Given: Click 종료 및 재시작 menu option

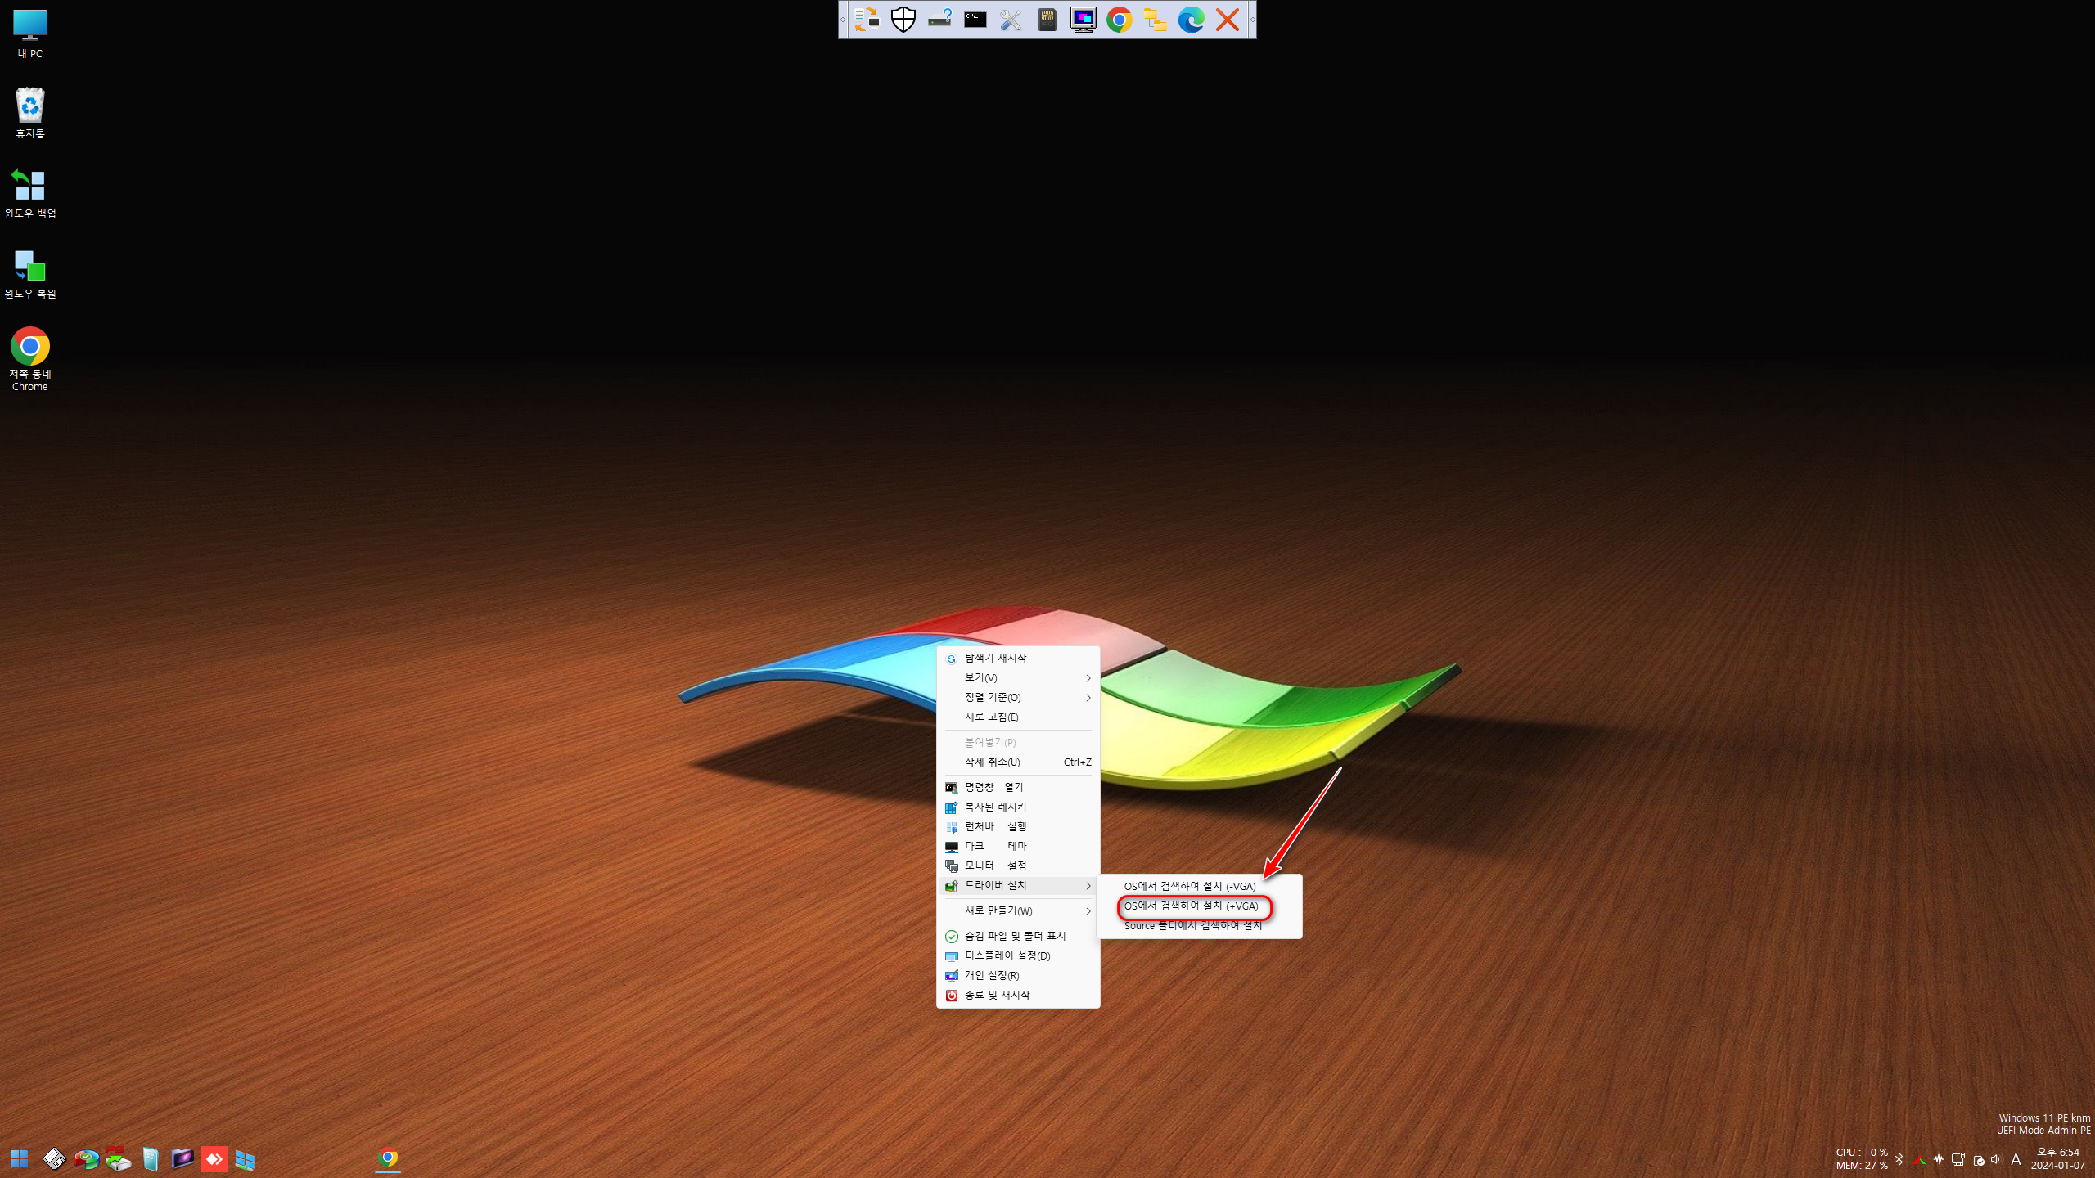Looking at the screenshot, I should [997, 996].
